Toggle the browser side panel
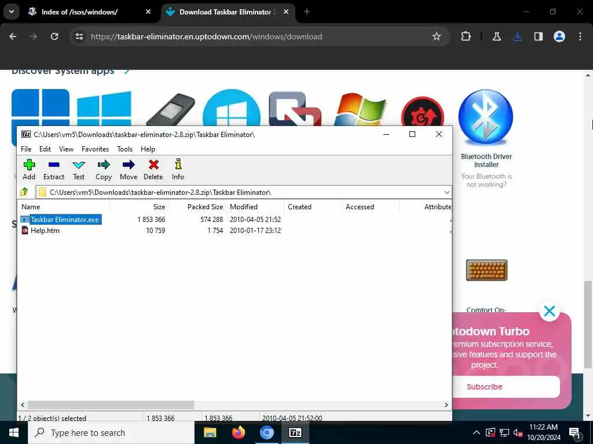The image size is (593, 444). pos(538,36)
